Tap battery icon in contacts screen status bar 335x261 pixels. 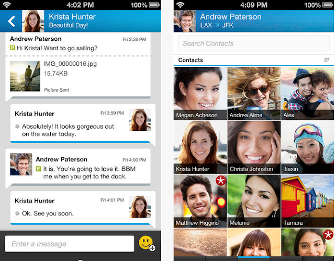[328, 5]
